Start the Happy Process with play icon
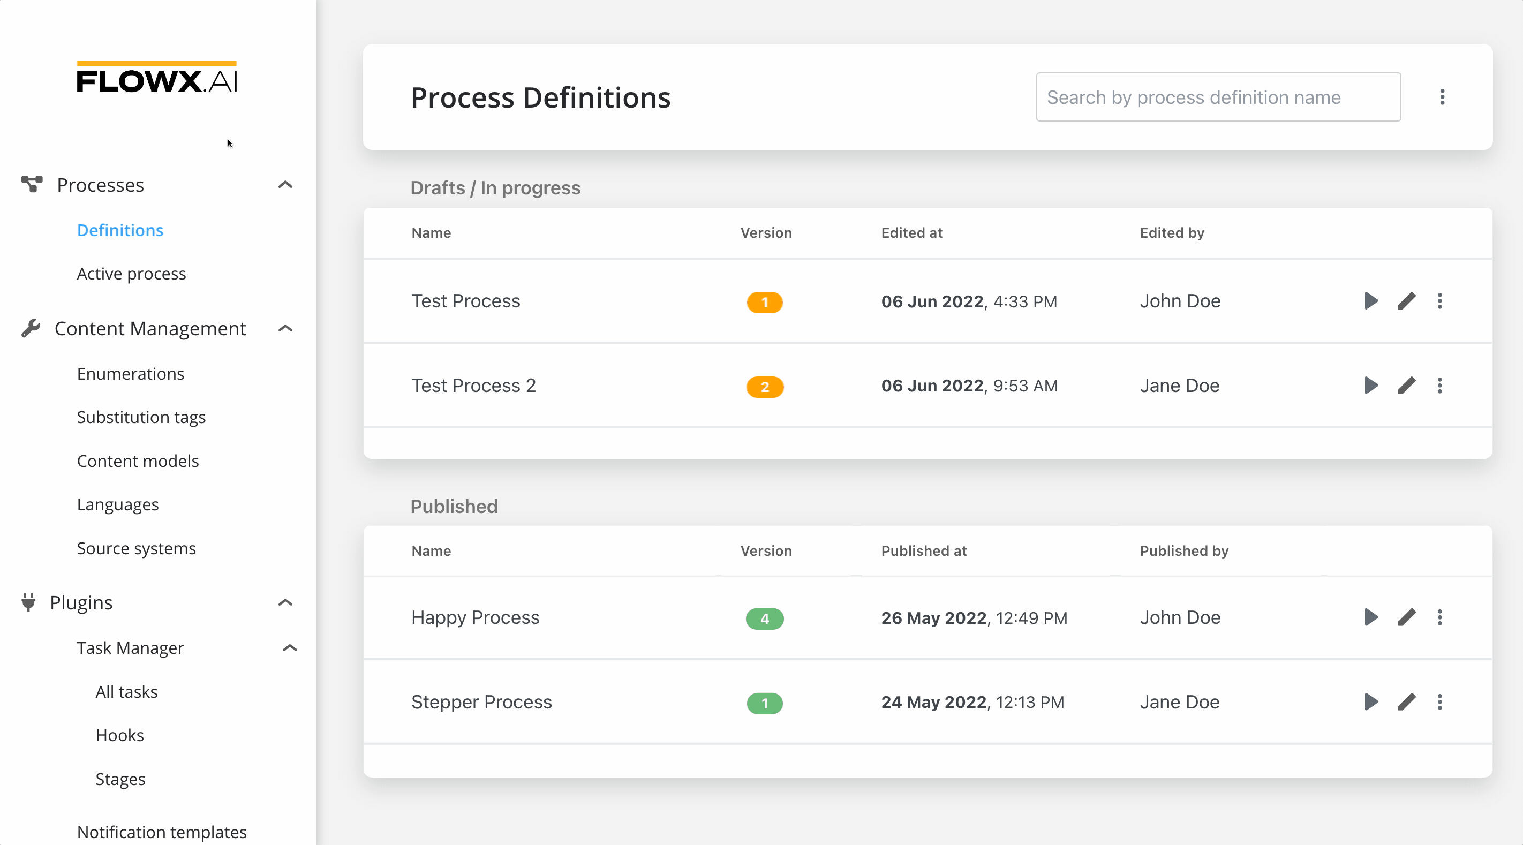The height and width of the screenshot is (845, 1523). pyautogui.click(x=1371, y=617)
